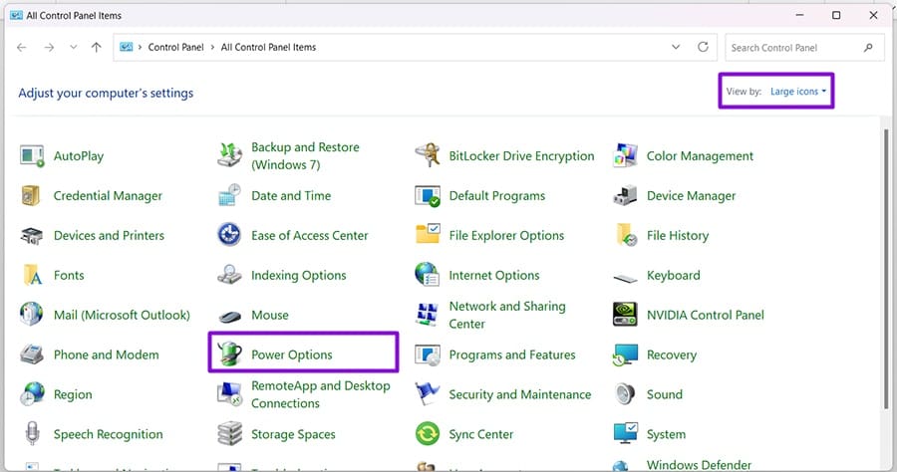Open the Region globe icon
This screenshot has height=472, width=897.
(x=32, y=393)
